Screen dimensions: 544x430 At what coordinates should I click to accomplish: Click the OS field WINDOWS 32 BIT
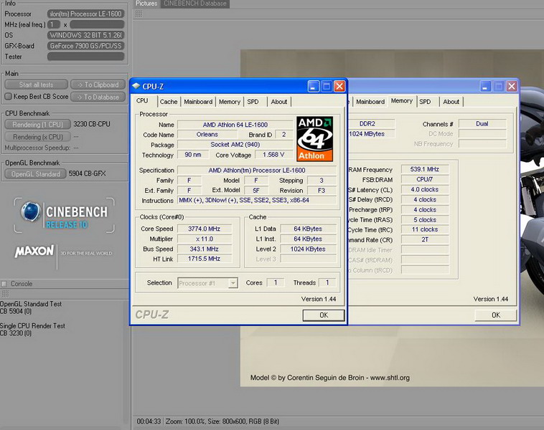[85, 35]
